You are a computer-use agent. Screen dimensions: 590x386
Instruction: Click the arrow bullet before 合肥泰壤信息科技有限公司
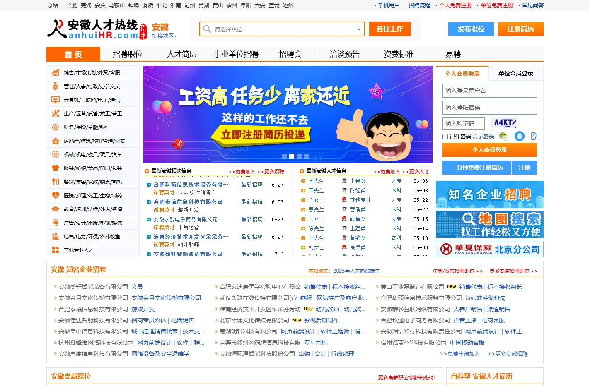(x=149, y=202)
